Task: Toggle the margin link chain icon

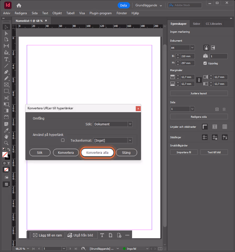Action: 199,80
